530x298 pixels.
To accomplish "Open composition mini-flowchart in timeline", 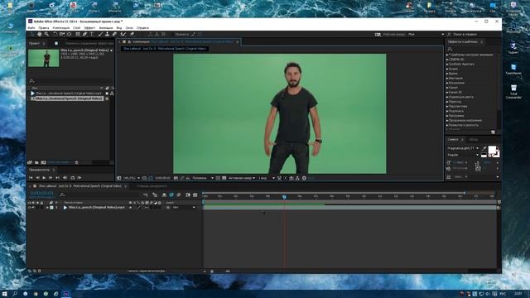I will click(x=146, y=195).
